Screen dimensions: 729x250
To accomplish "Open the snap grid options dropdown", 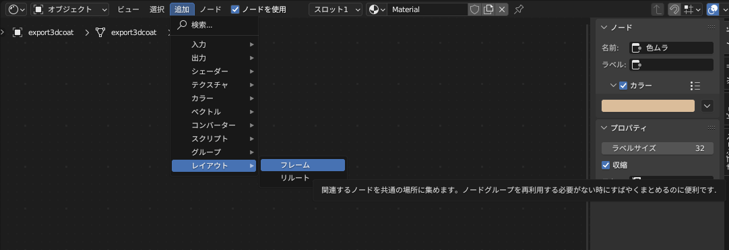I will coord(692,9).
